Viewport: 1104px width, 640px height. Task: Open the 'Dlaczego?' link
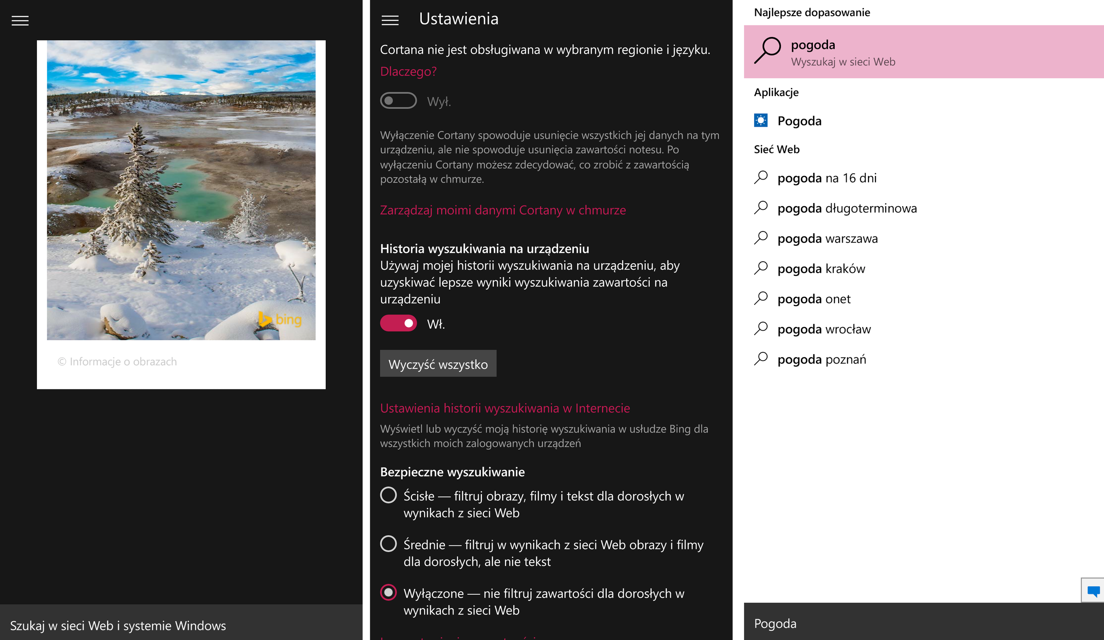pos(408,72)
